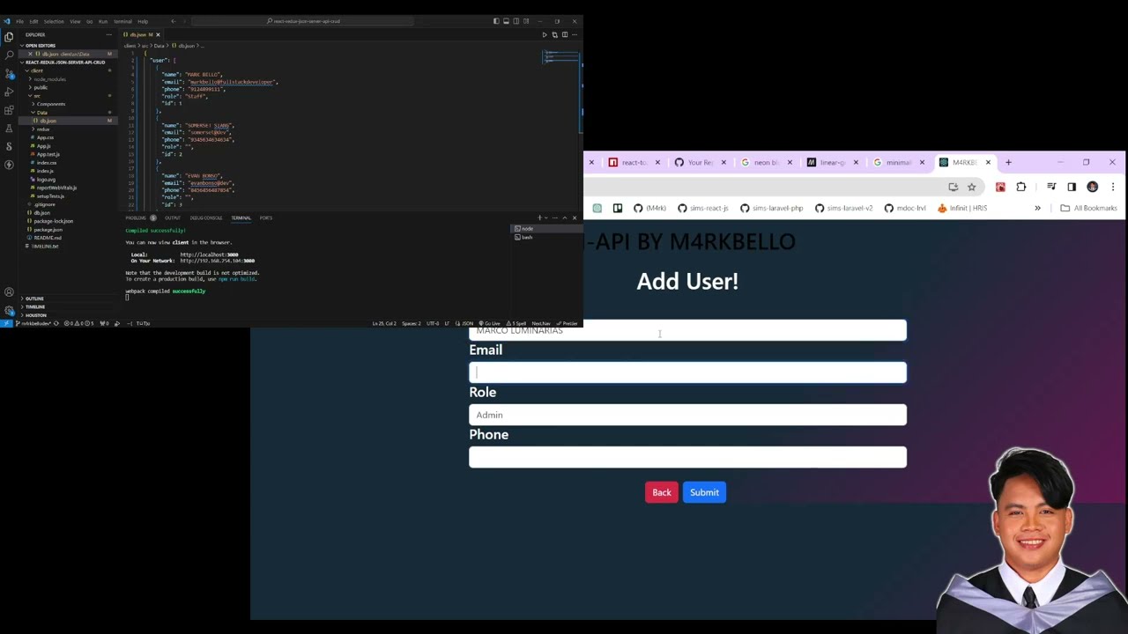Open VS Code Manage gear icon
Image resolution: width=1128 pixels, height=634 pixels.
9,311
